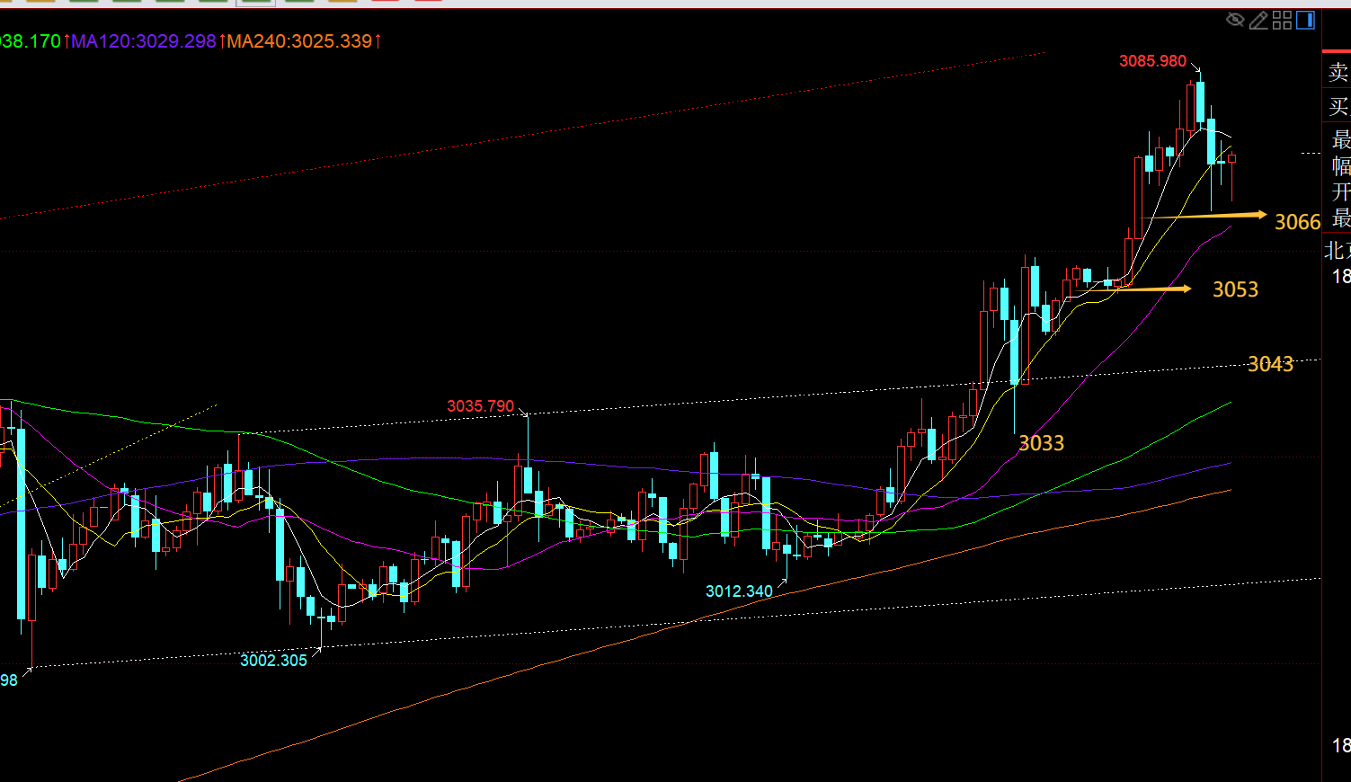Screen dimensions: 1351x782
Task: Click the 幅 row in the quote panel
Action: (x=1340, y=165)
